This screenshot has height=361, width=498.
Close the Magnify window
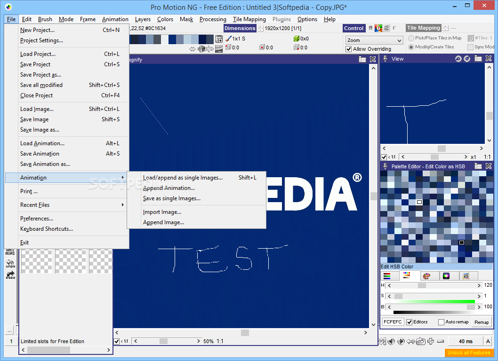click(x=373, y=59)
